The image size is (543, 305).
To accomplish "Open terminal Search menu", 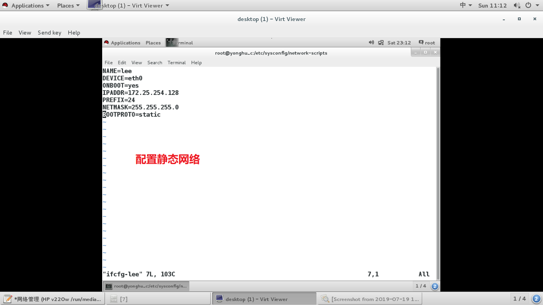I will 155,62.
